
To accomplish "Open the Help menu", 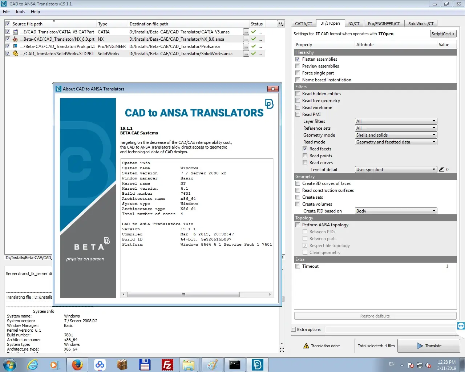I will click(35, 12).
